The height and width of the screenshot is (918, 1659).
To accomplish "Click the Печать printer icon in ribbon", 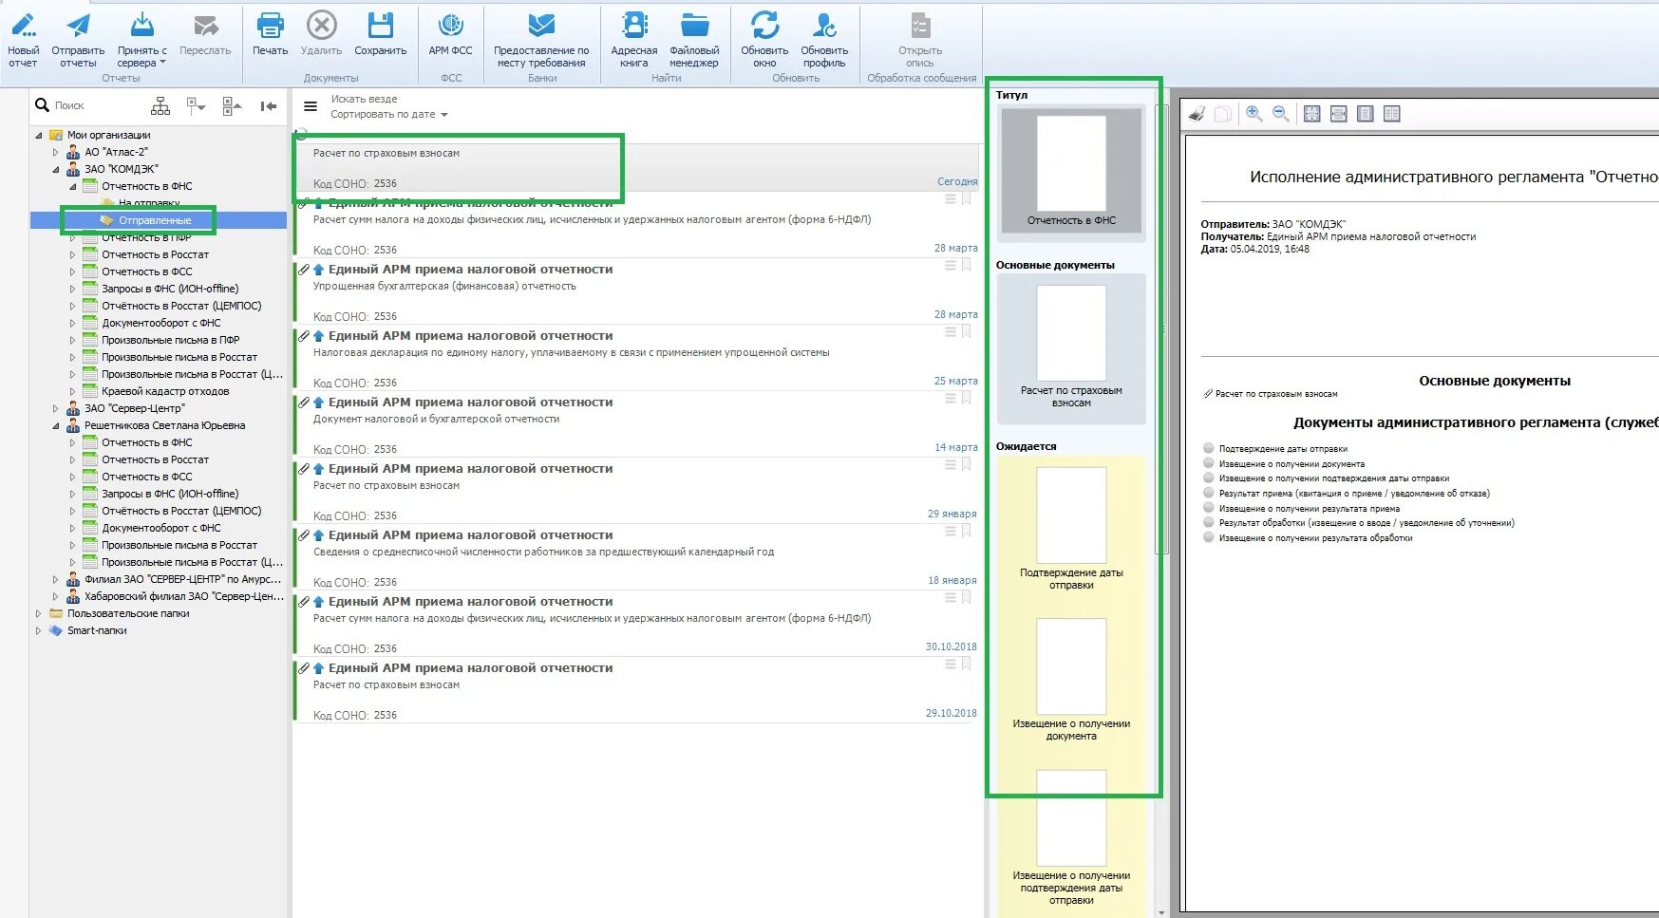I will [271, 26].
